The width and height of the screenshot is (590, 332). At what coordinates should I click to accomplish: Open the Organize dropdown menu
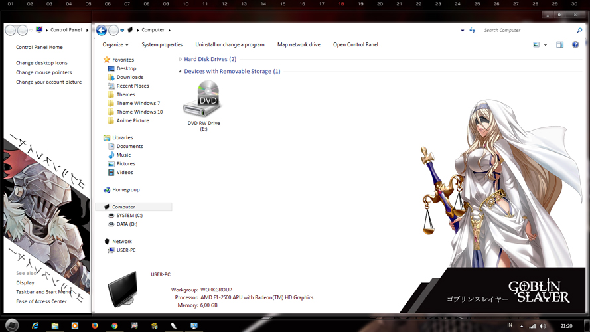pyautogui.click(x=115, y=44)
